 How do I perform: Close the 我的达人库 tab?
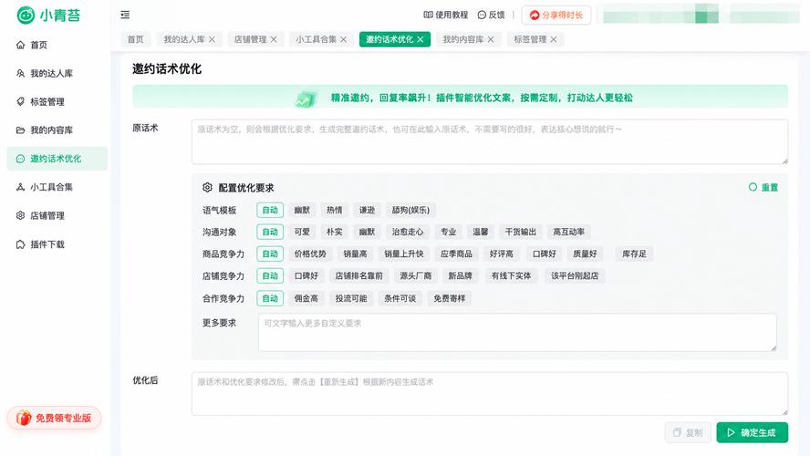tap(212, 39)
